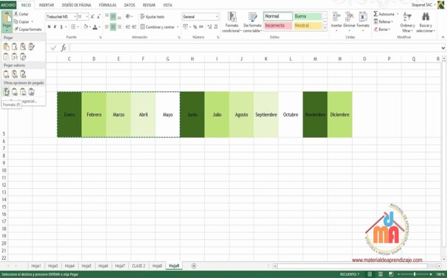This screenshot has height=278, width=447.
Task: Open Combinar y centrar dropdown arrow
Action: point(177,27)
